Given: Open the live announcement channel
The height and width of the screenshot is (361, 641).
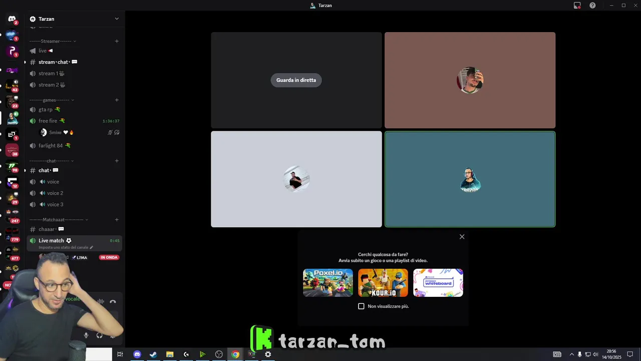Looking at the screenshot, I should (x=74, y=51).
